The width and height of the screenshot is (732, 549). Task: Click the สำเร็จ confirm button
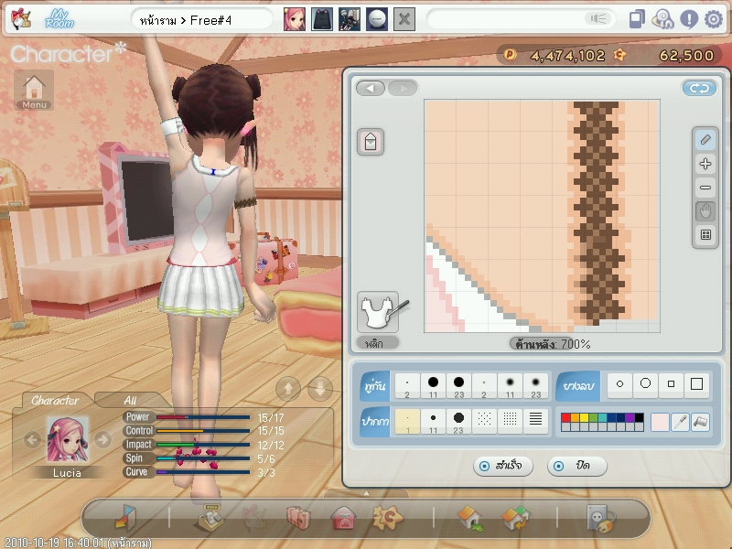pos(502,466)
